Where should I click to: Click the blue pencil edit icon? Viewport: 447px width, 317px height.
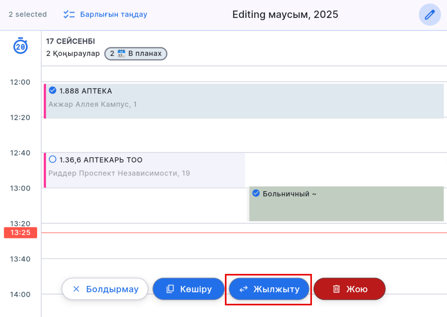pos(429,15)
